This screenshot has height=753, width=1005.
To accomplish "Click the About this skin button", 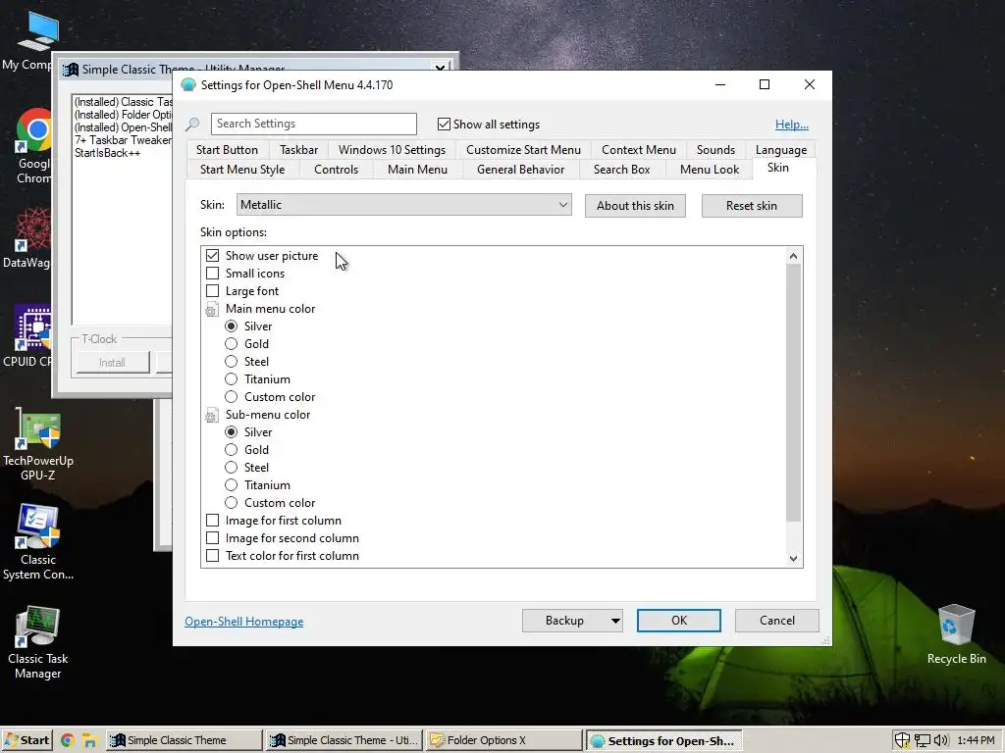I will tap(635, 206).
